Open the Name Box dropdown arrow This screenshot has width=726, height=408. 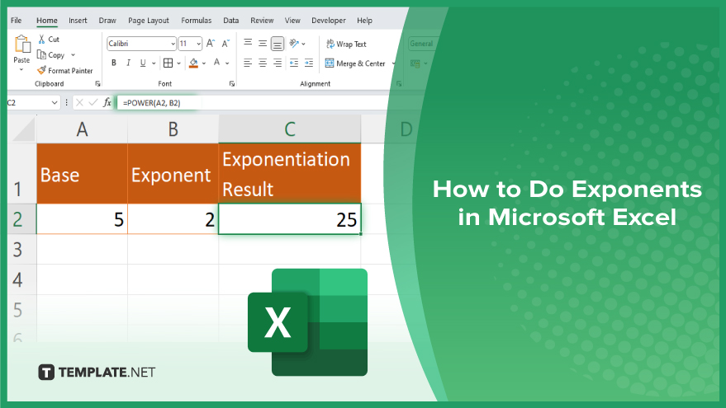55,102
